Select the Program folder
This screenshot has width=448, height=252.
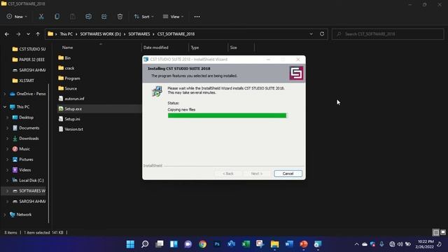72,78
